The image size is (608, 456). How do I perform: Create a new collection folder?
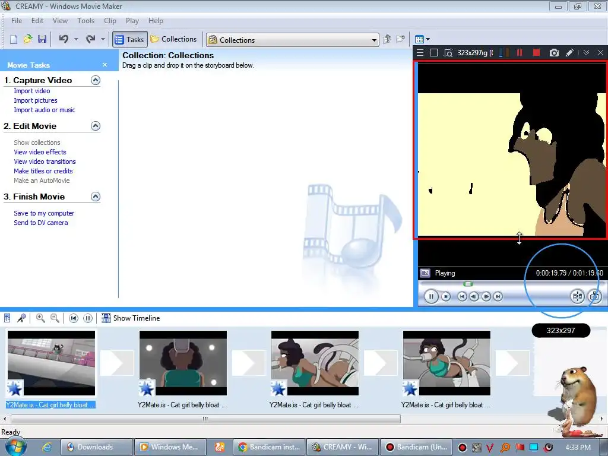(401, 39)
